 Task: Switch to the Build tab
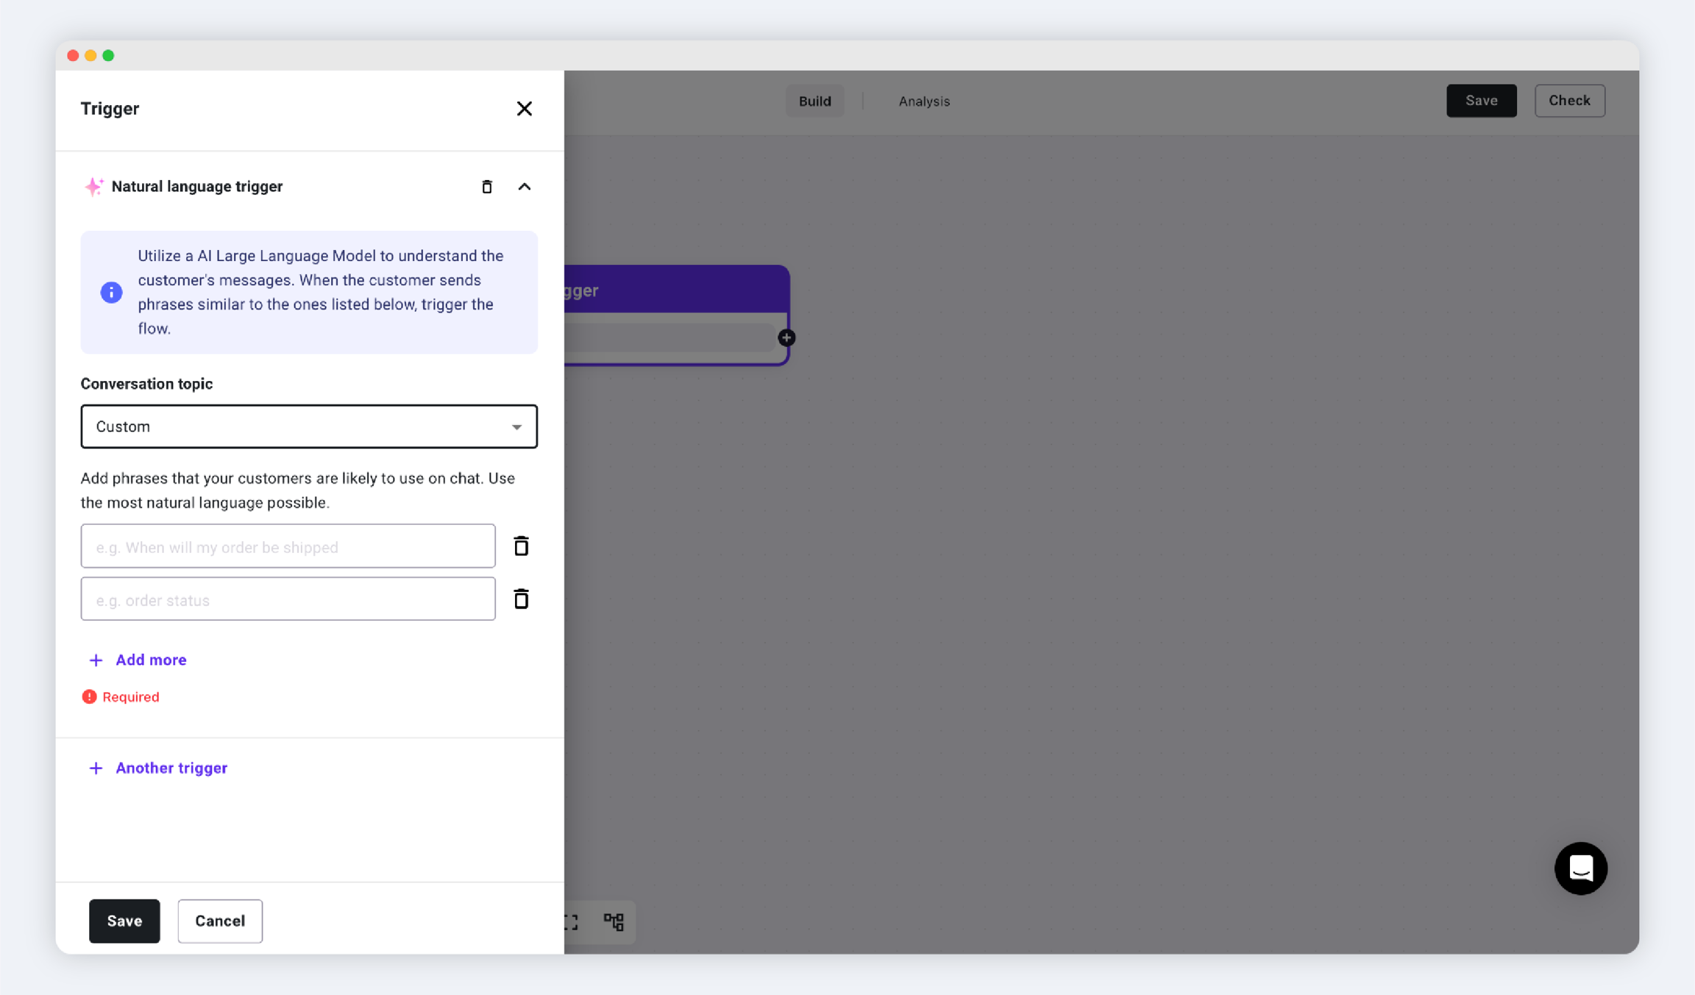[x=814, y=101]
